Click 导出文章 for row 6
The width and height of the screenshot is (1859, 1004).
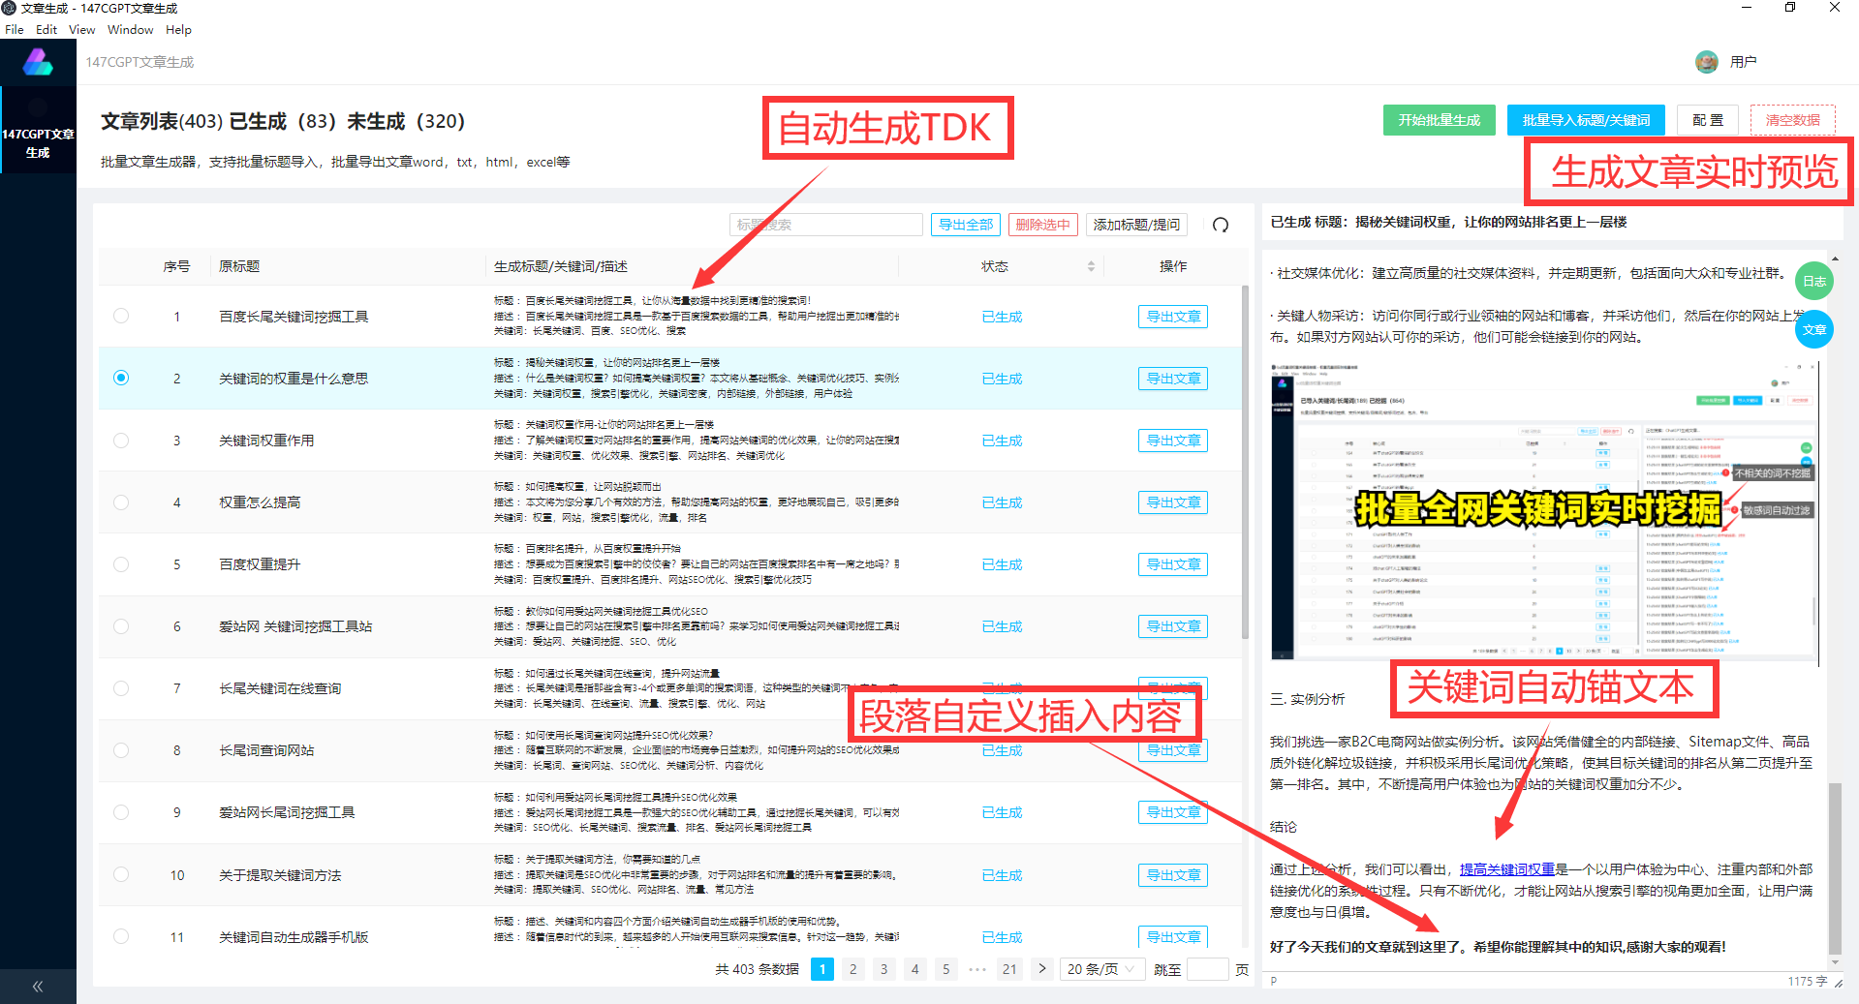pos(1172,626)
